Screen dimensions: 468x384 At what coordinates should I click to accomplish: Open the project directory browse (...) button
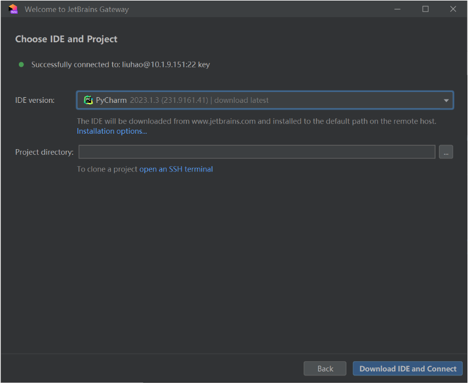tap(446, 152)
